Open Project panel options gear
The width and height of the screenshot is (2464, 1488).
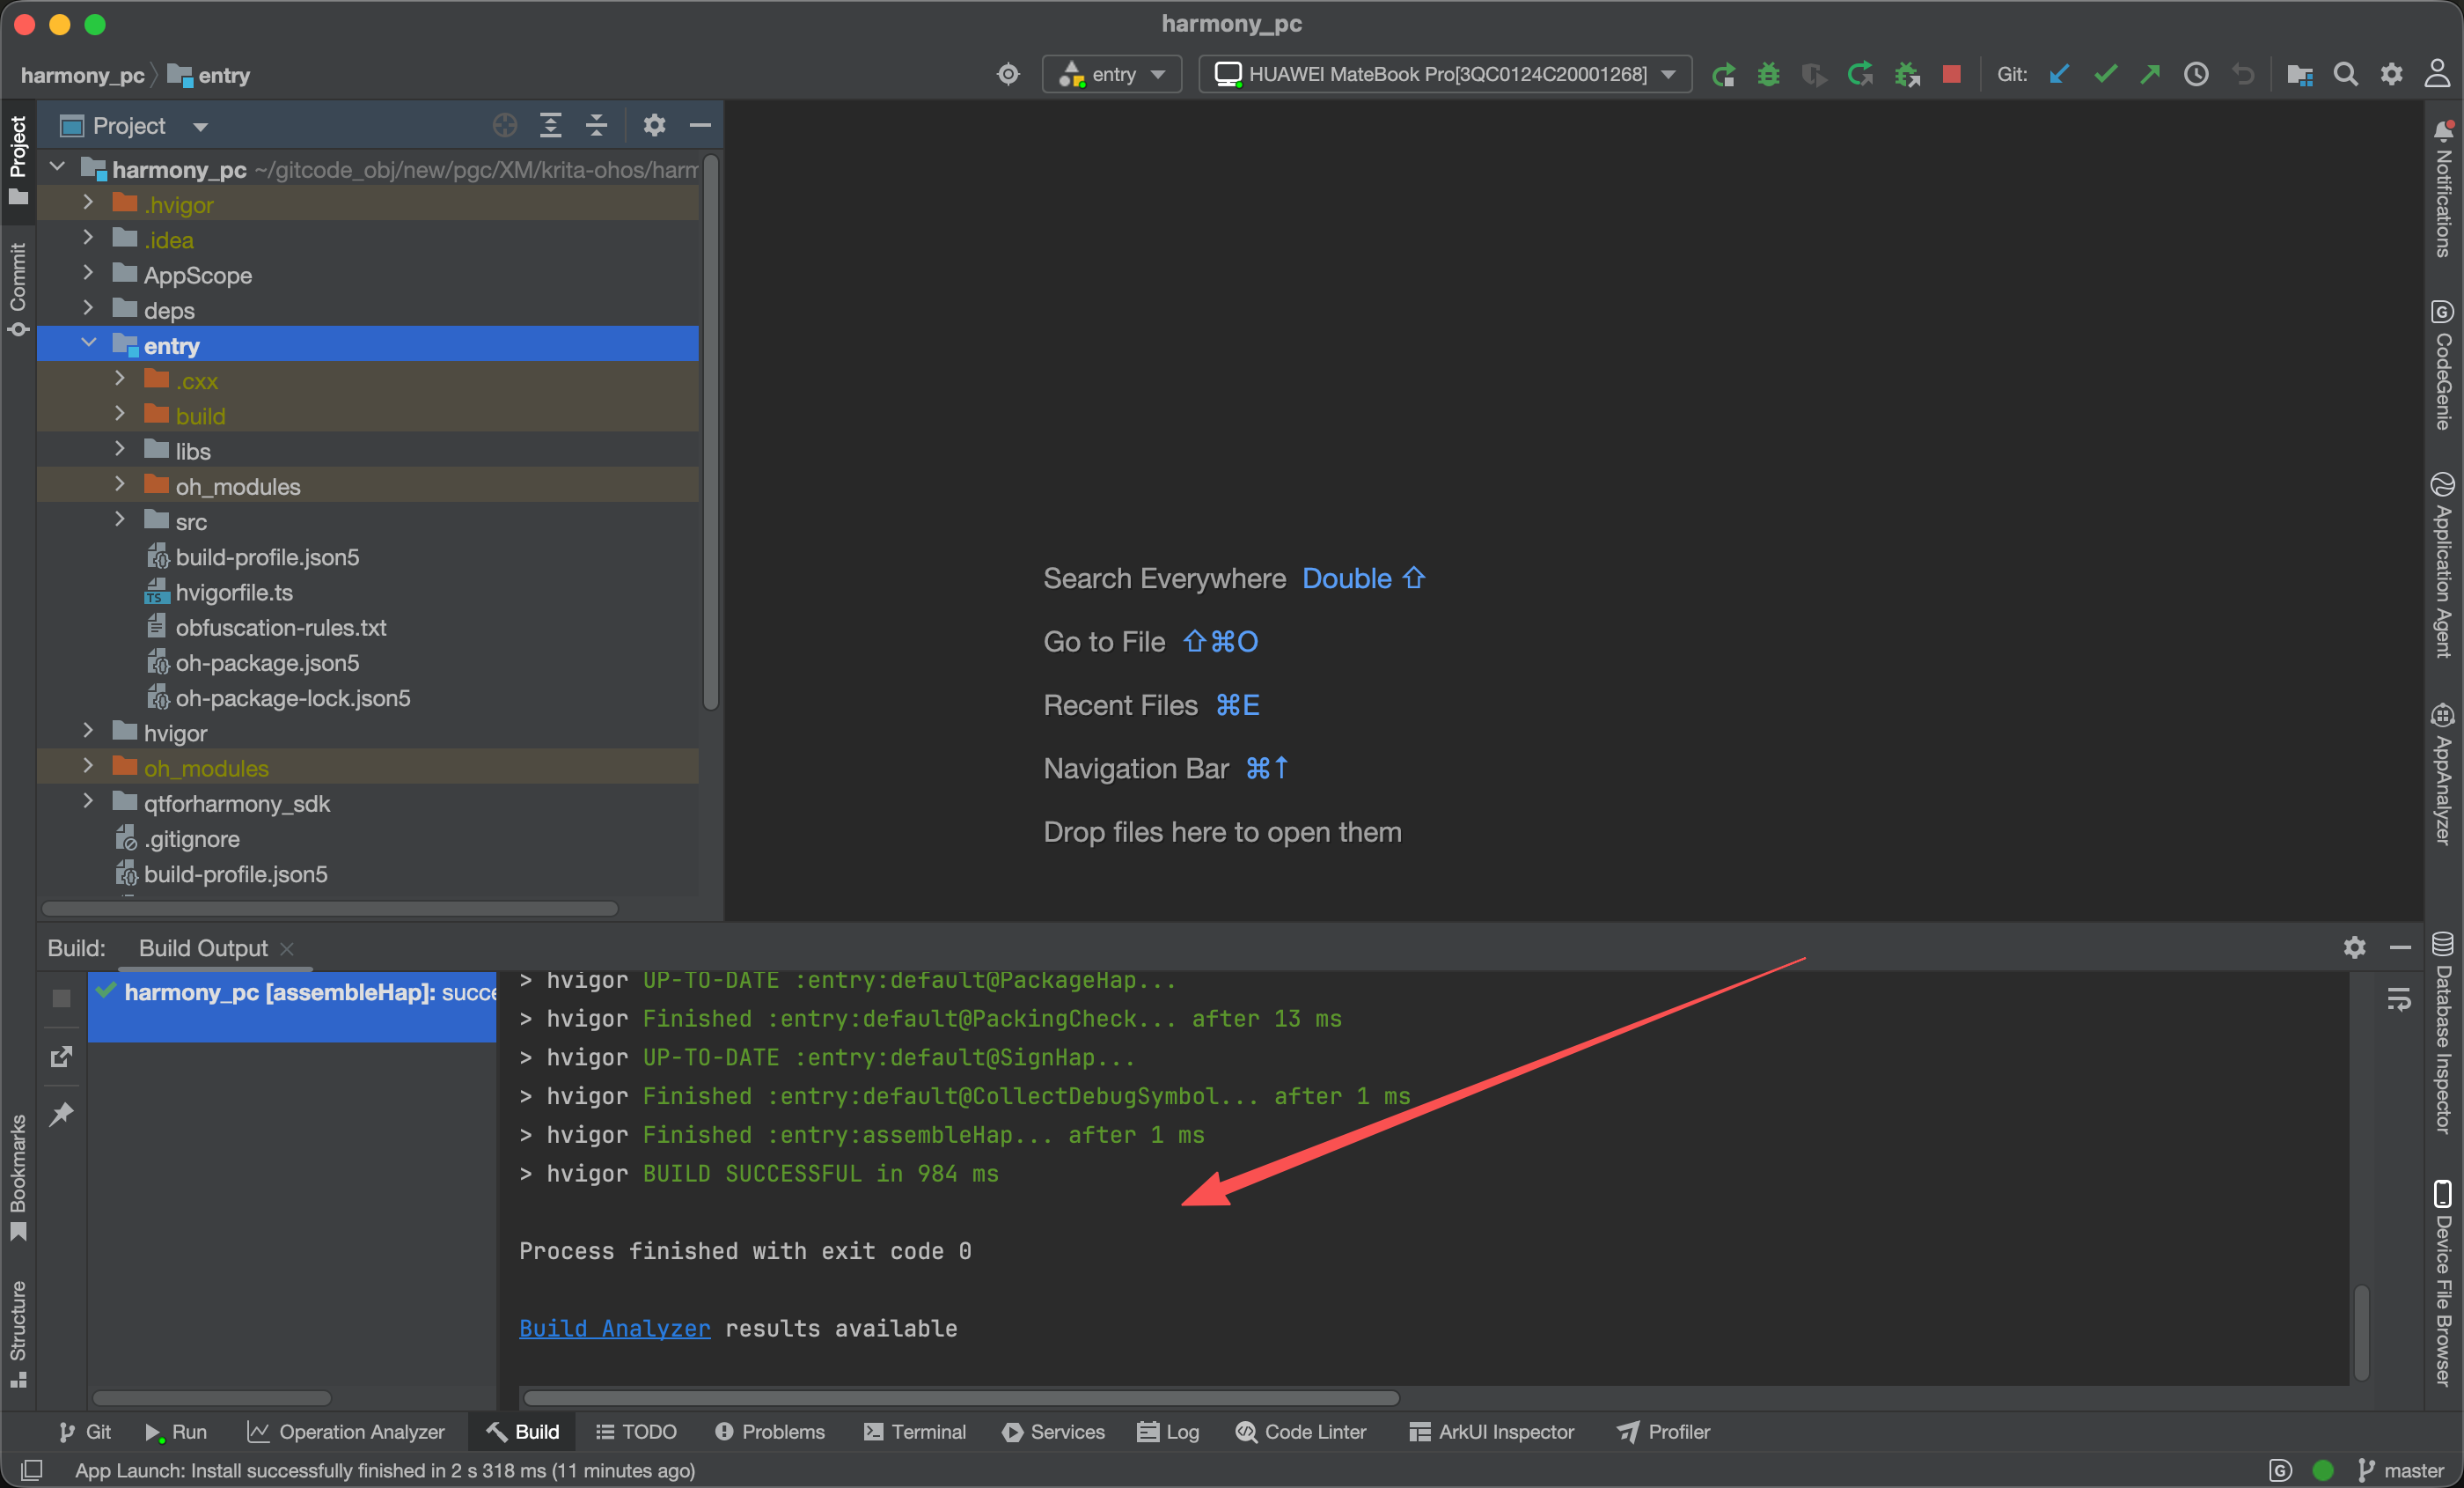[x=654, y=125]
